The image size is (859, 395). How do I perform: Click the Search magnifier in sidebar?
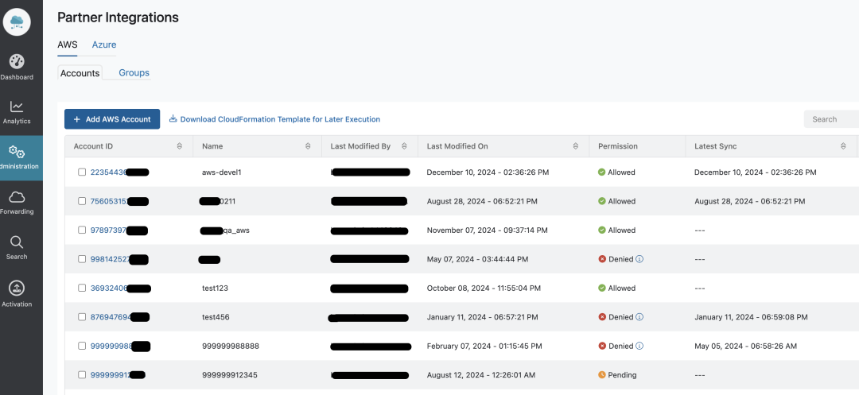(17, 242)
